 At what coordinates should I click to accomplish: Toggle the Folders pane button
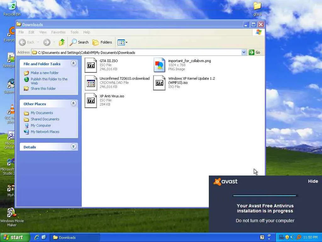pyautogui.click(x=102, y=42)
